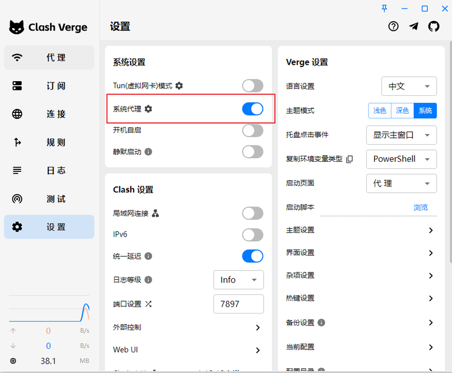The height and width of the screenshot is (373, 452).
Task: Open the Telegram paper plane icon
Action: tap(414, 26)
